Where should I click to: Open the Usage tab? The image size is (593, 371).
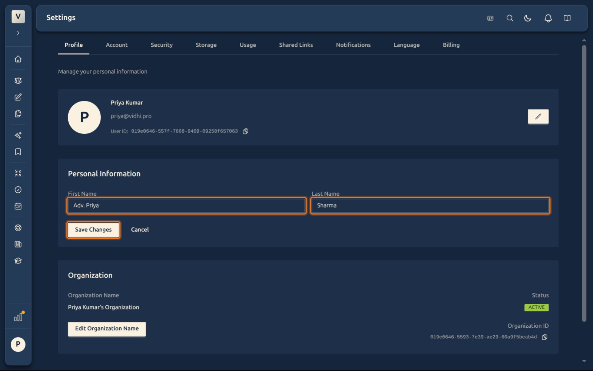248,45
